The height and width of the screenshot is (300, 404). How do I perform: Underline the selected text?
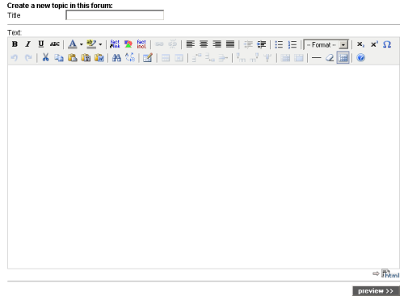(x=41, y=44)
